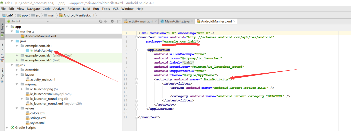The image size is (351, 131).
Task: Open the File menu
Action: tap(3, 9)
